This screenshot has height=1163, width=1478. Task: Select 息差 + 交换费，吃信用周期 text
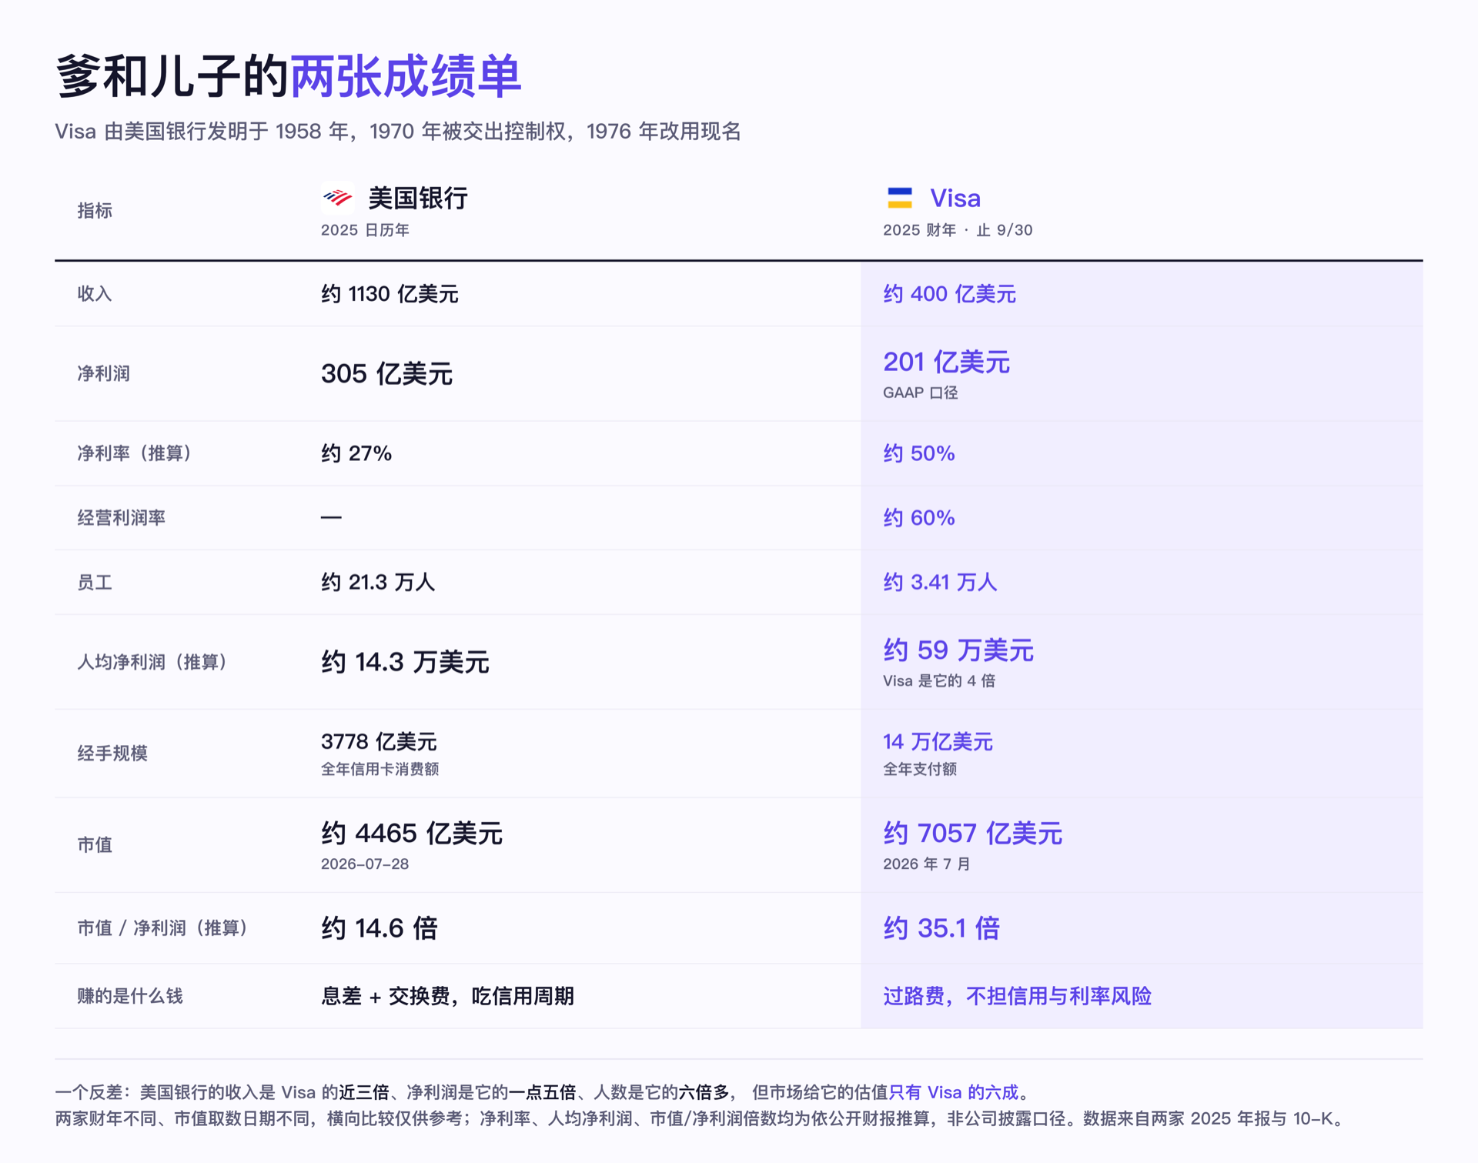point(447,996)
